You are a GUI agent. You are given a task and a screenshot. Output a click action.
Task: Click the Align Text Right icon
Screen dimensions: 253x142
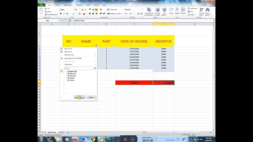[96, 14]
